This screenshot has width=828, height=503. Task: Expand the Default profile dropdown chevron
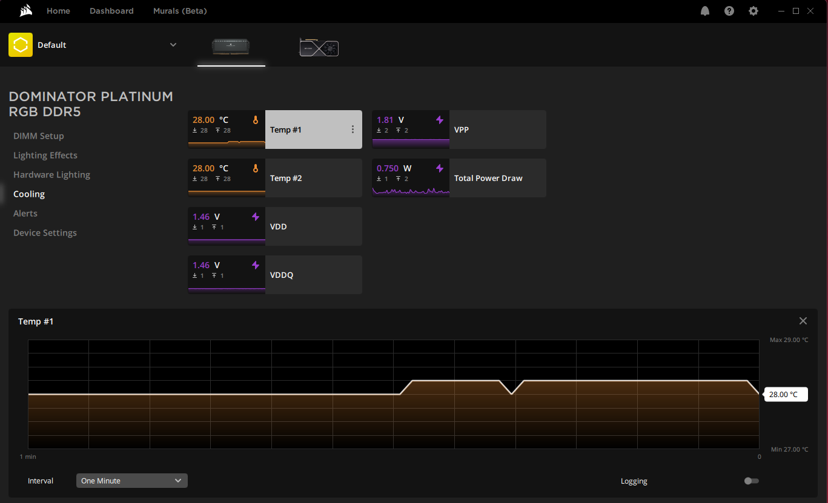pos(173,45)
